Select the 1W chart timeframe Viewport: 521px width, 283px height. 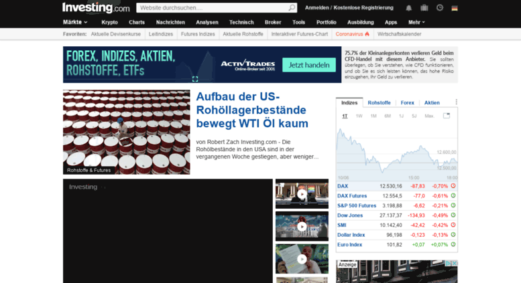(x=359, y=116)
